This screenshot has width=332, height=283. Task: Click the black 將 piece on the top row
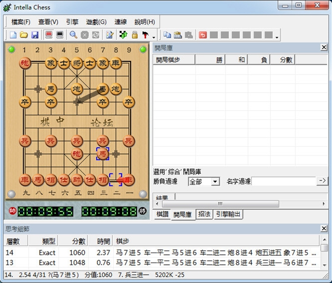[x=77, y=63]
